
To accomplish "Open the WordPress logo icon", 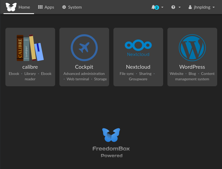I will (192, 48).
